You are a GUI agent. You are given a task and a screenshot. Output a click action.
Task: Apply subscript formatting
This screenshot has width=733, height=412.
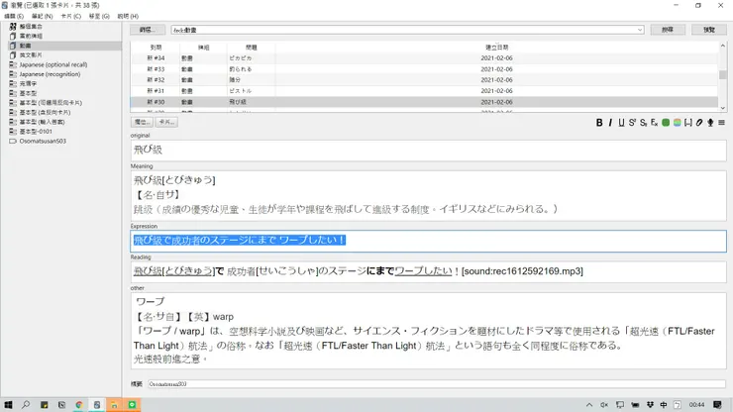click(x=643, y=123)
